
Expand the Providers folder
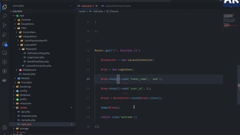[15, 82]
